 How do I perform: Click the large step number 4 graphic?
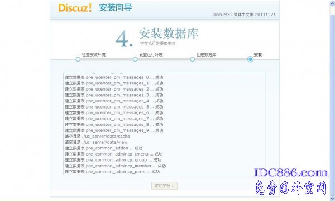124,39
